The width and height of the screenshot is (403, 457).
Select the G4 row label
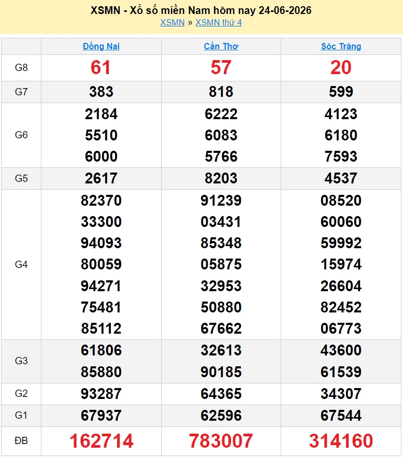pos(21,264)
